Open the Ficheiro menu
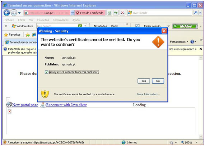The width and height of the screenshot is (205, 146). point(9,20)
